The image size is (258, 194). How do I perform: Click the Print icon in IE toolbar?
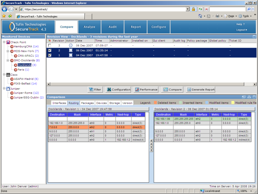click(217, 16)
